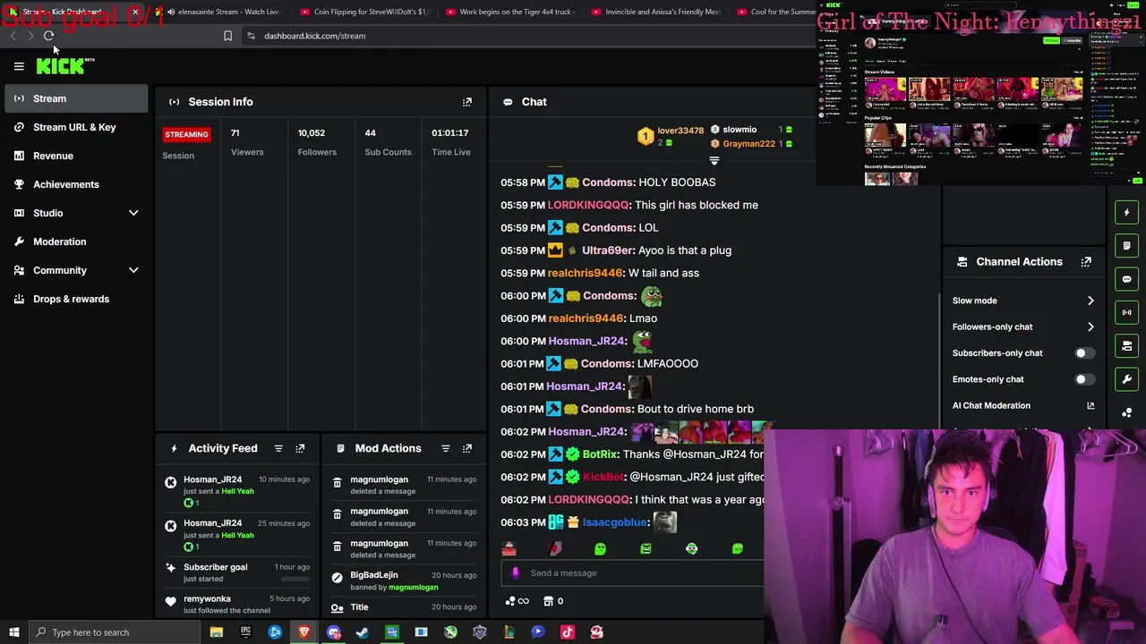Image resolution: width=1146 pixels, height=644 pixels.
Task: Click magnumlogan link in ban entry
Action: (x=413, y=588)
